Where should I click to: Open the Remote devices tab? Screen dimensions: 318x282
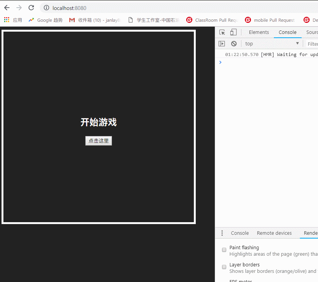[274, 233]
